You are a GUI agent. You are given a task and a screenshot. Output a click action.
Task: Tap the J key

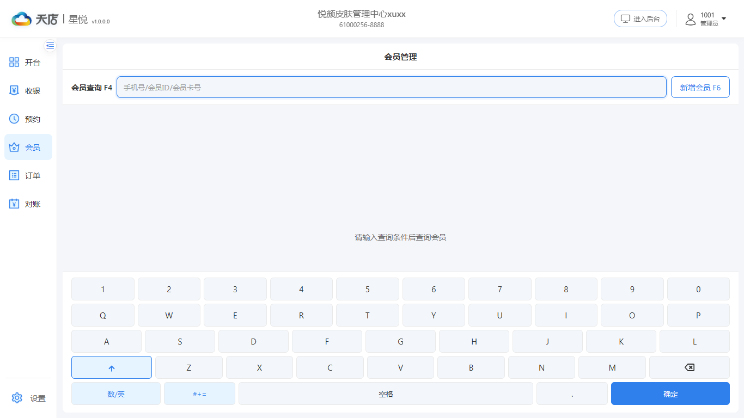(x=547, y=341)
